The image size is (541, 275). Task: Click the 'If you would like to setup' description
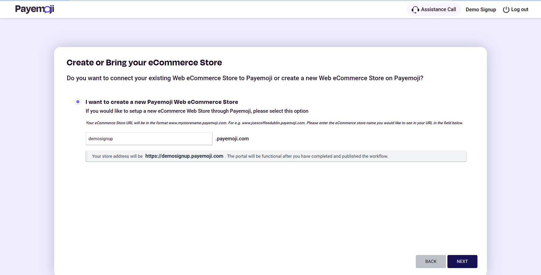coord(197,111)
